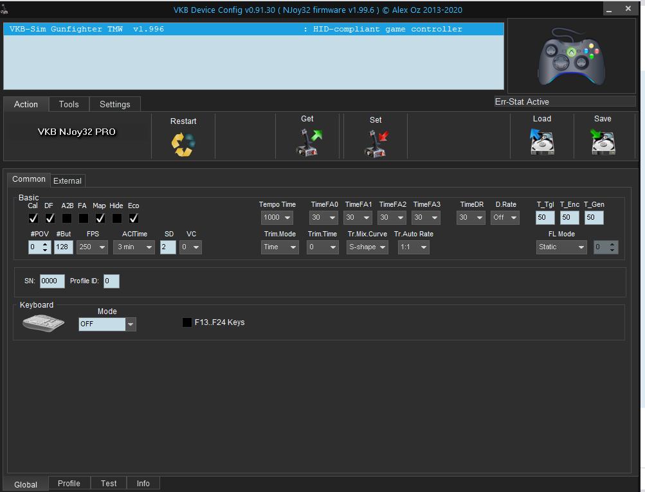
Task: Click the SD input field
Action: pos(168,247)
